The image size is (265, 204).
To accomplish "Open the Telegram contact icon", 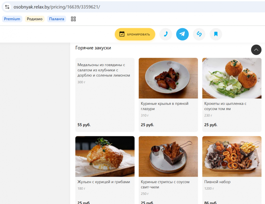I will click(183, 34).
